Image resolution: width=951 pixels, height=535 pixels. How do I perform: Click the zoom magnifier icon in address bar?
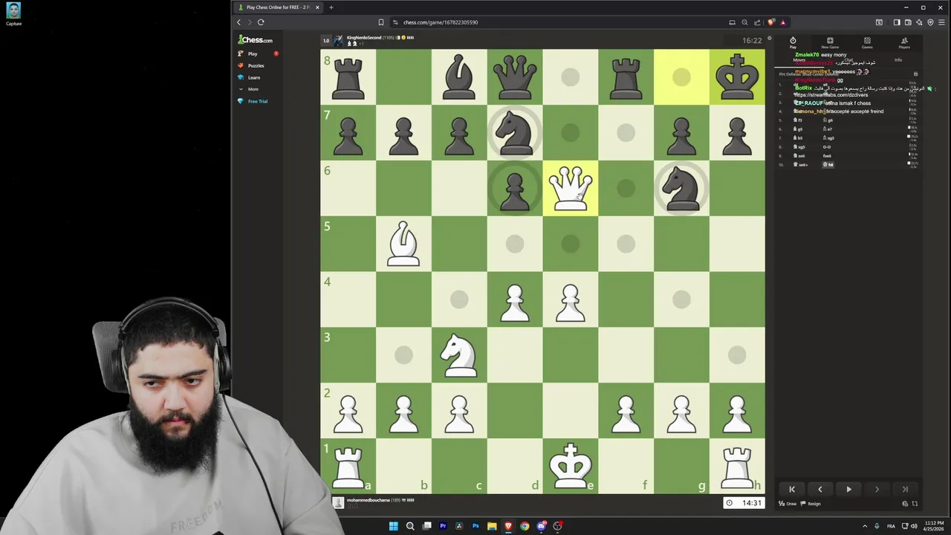[744, 22]
